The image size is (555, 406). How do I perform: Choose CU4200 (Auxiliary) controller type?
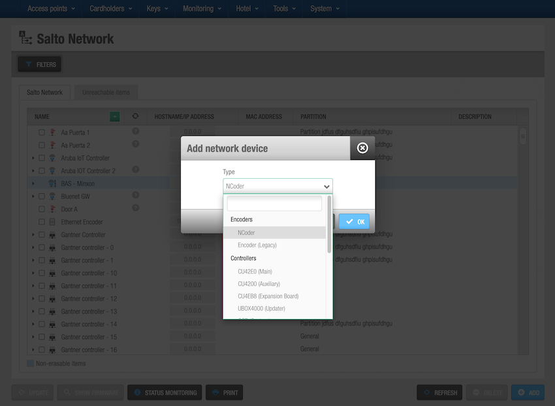point(274,284)
